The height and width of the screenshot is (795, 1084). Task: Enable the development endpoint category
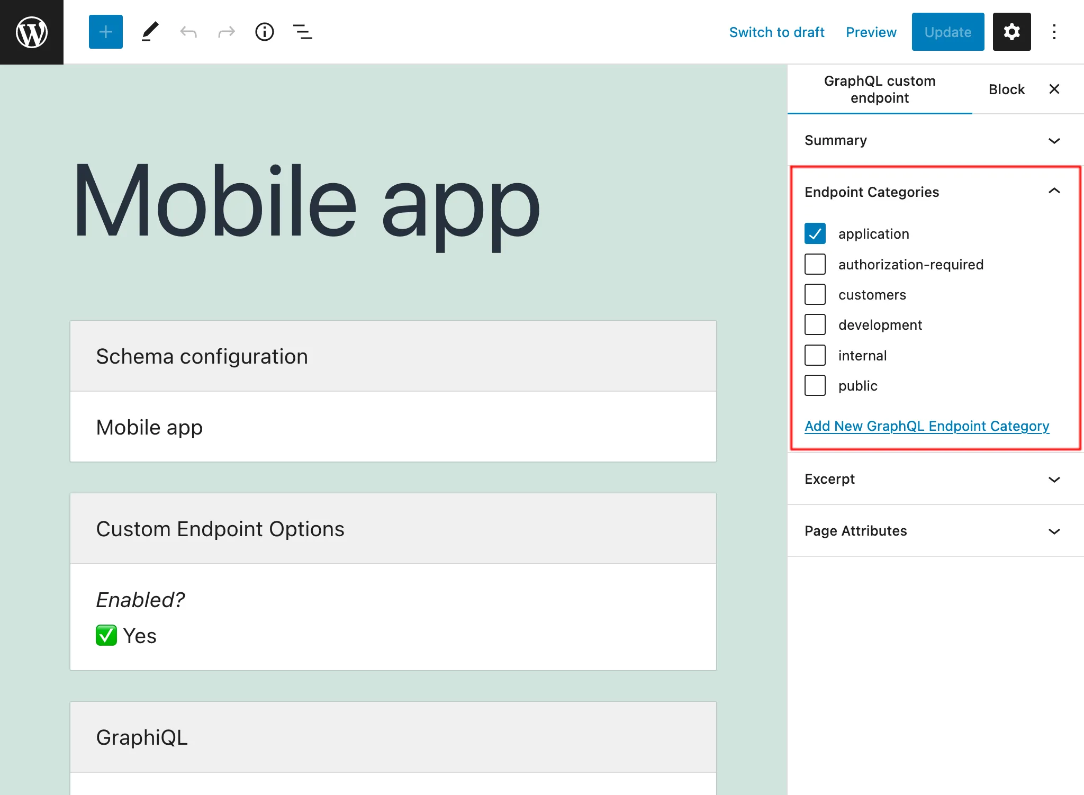[x=815, y=325]
